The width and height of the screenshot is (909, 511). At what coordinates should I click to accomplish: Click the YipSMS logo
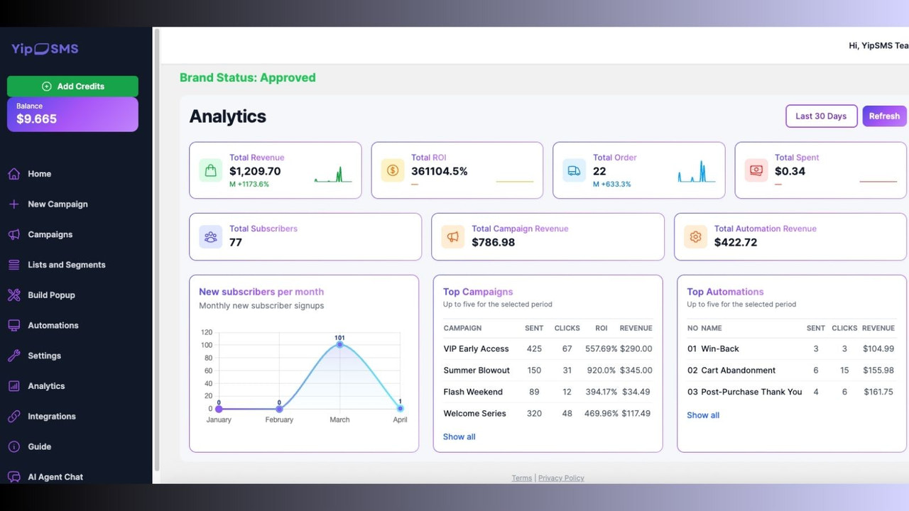tap(45, 49)
